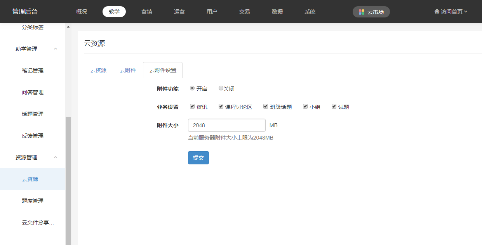482x245 pixels.
Task: Switch to the 云资源 tab
Action: [98, 70]
